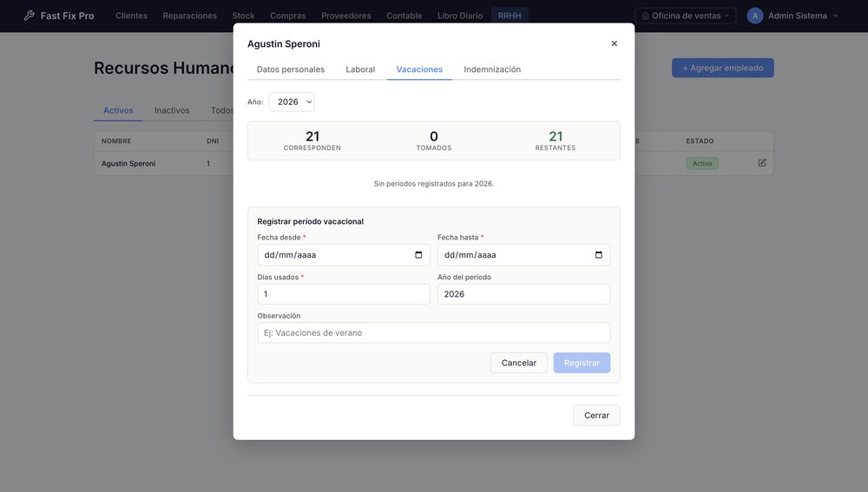Click the Cancelar button

[519, 363]
